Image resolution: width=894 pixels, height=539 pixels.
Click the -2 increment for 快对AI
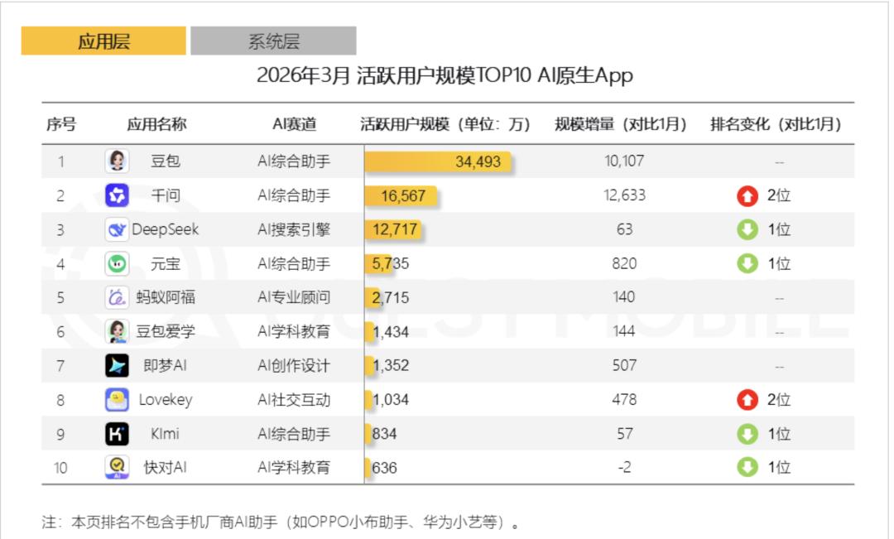coord(624,468)
